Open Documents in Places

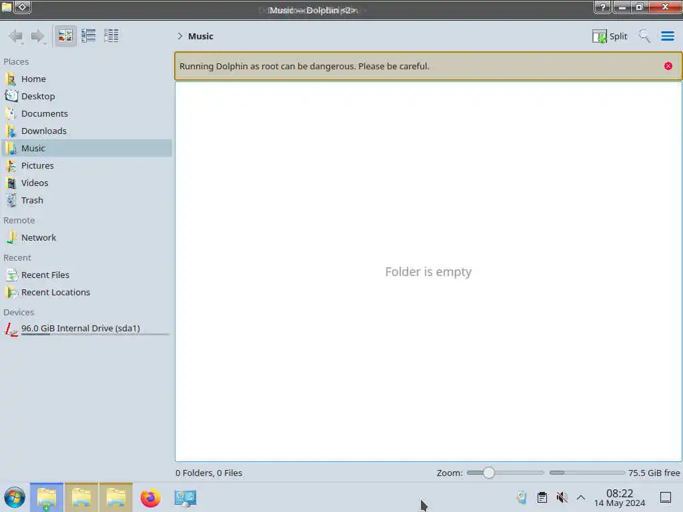tap(87, 113)
